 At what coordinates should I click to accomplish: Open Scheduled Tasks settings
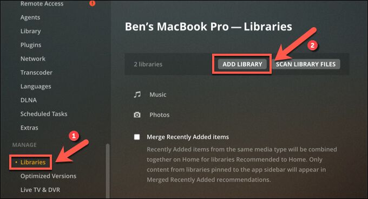pyautogui.click(x=44, y=114)
